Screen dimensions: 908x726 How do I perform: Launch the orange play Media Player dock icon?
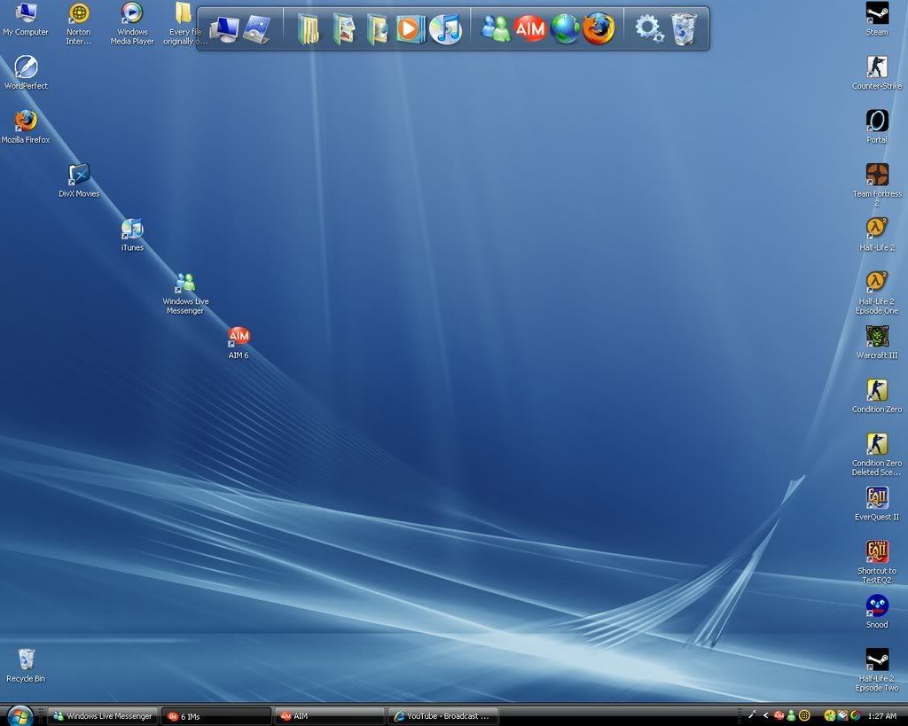click(x=410, y=28)
